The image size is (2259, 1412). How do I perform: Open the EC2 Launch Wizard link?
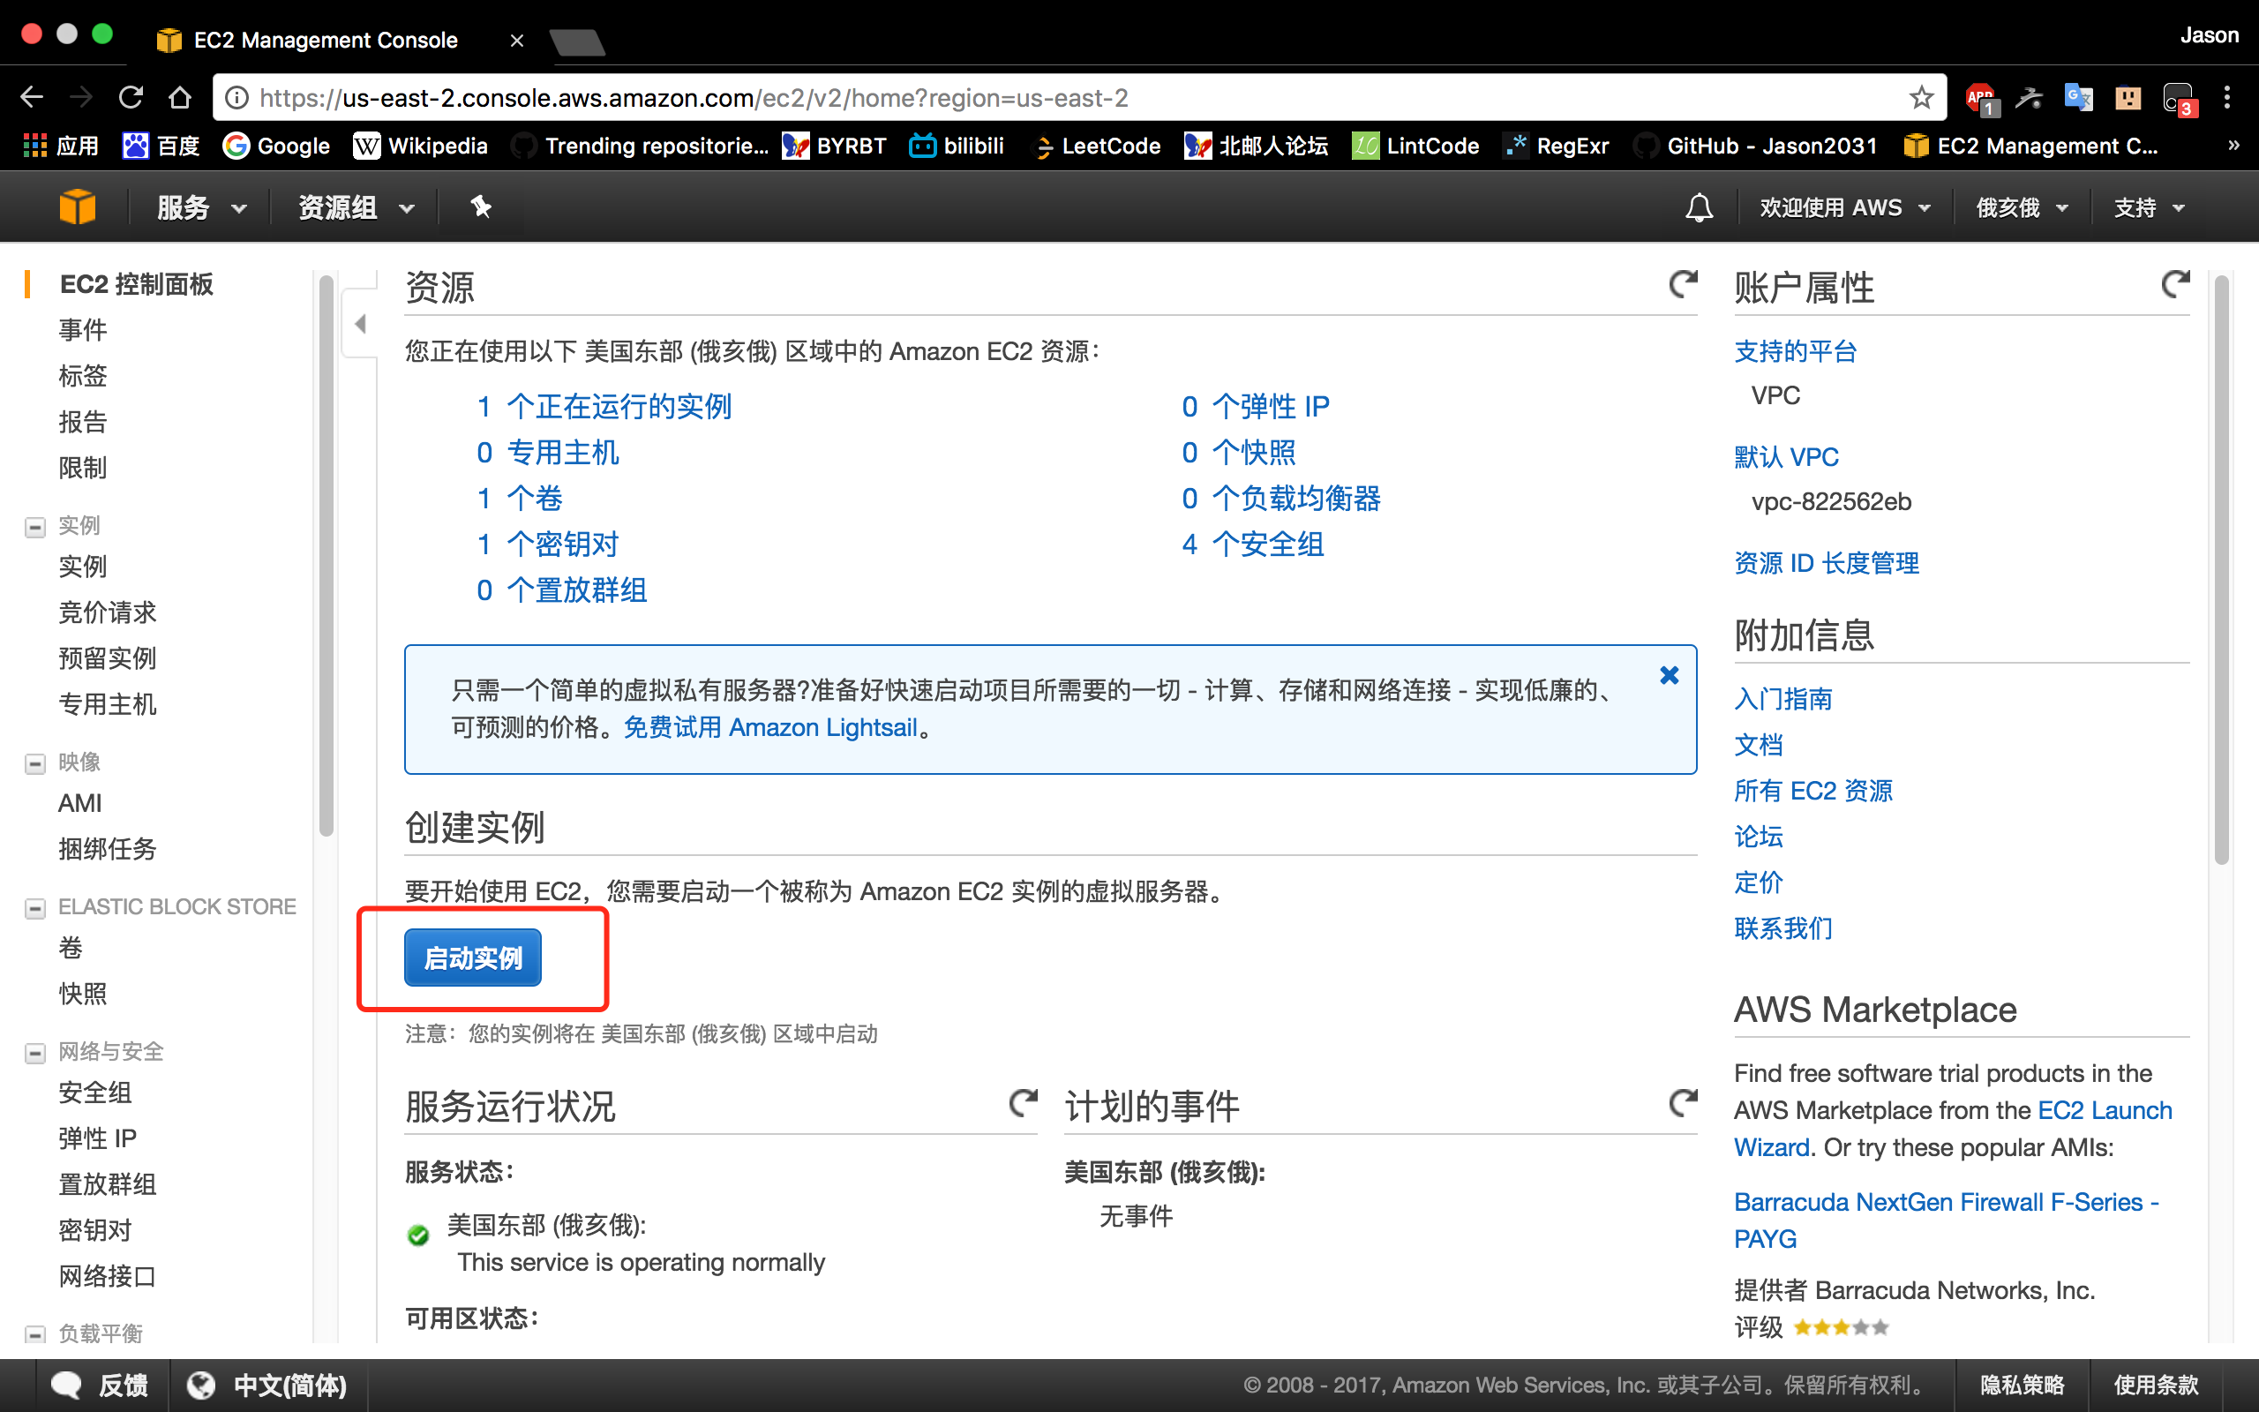coord(1953,1128)
